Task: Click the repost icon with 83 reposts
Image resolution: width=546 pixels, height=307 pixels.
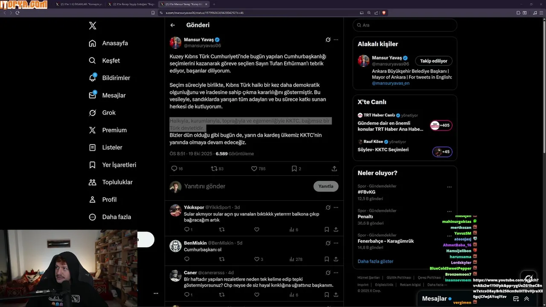Action: coord(214,168)
